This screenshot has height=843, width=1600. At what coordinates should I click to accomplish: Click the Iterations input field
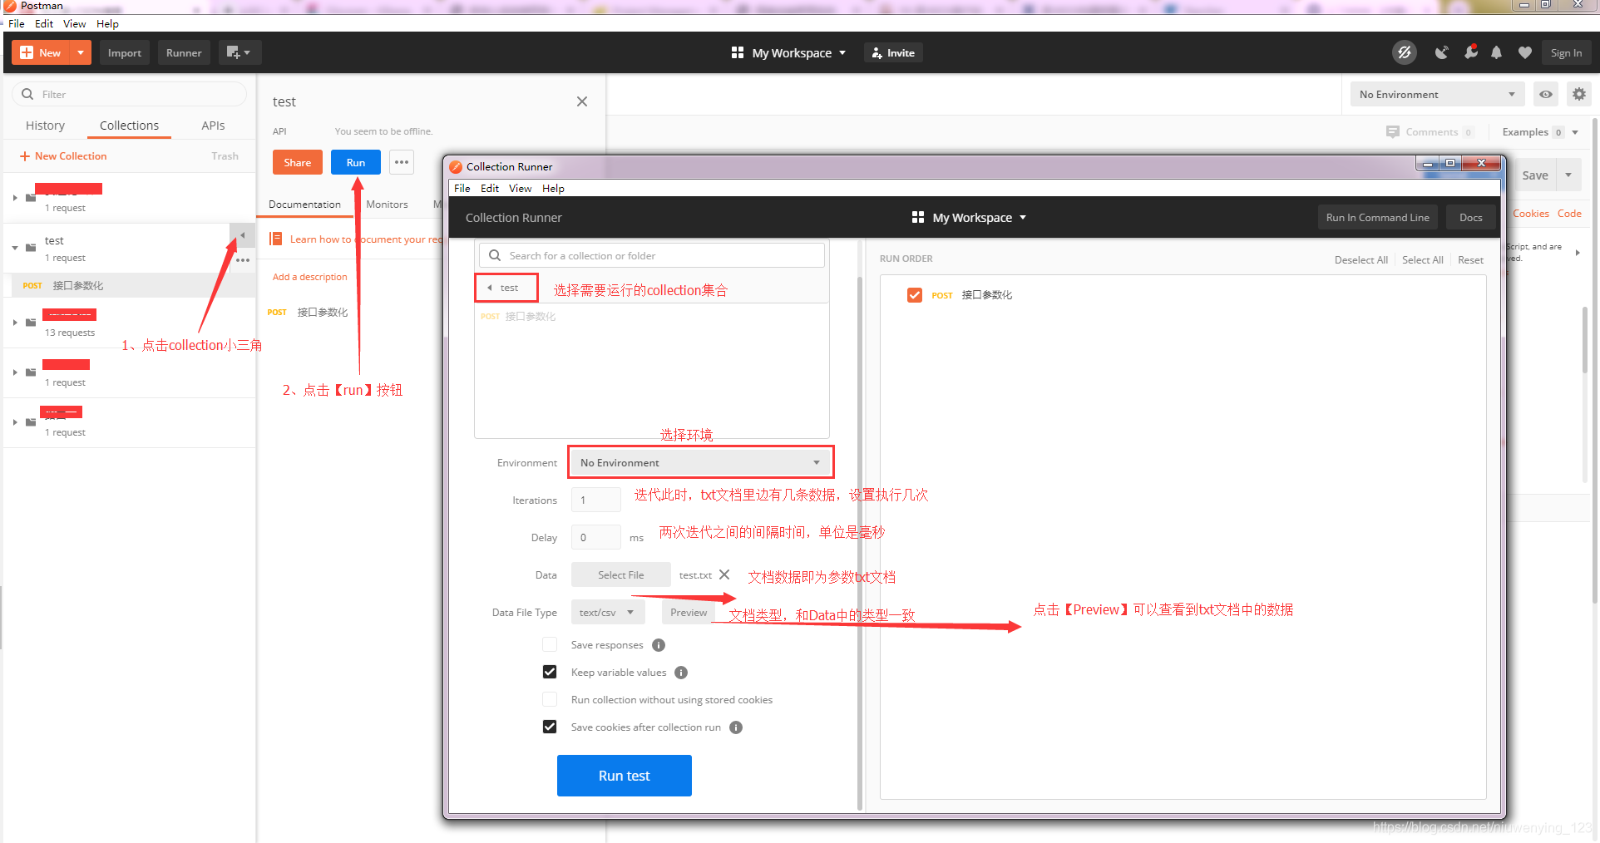596,500
